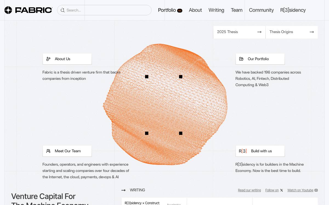The width and height of the screenshot is (329, 205).
Task: Click the arrow on Thesis Origins
Action: [x=312, y=32]
